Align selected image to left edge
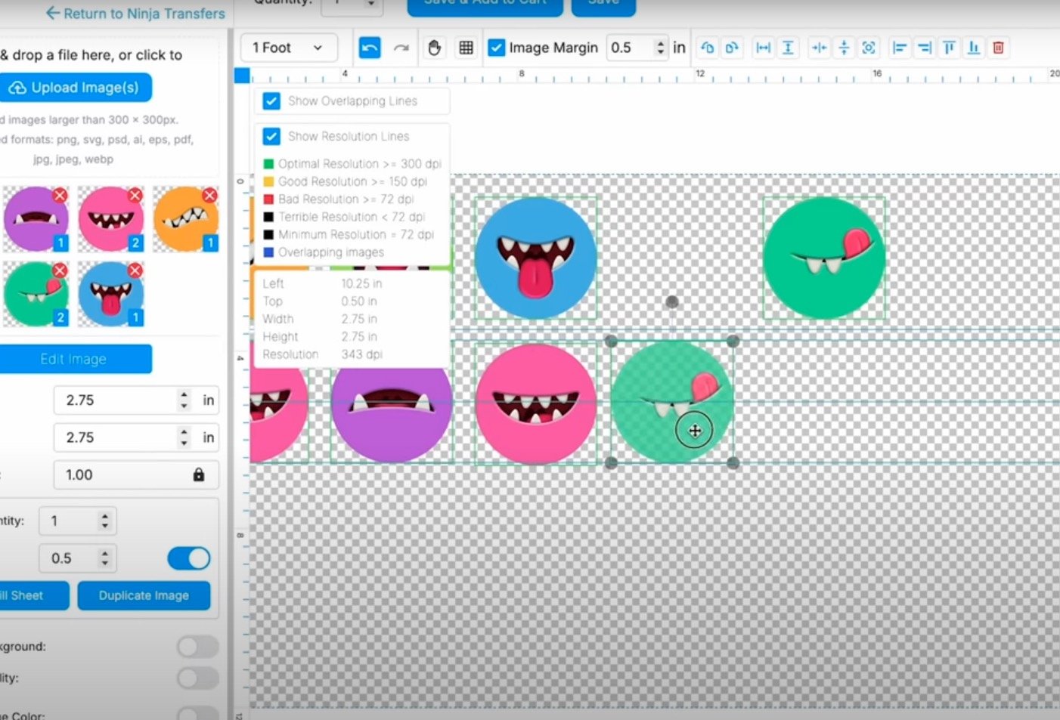 900,48
